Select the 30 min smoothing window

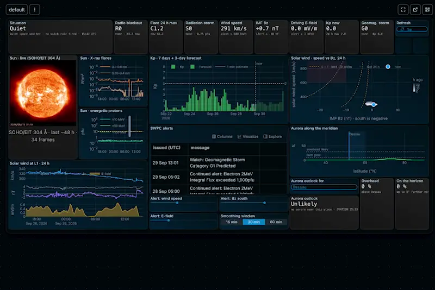tap(254, 222)
